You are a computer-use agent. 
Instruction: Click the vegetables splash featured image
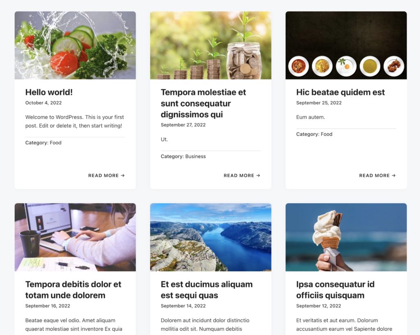[75, 45]
